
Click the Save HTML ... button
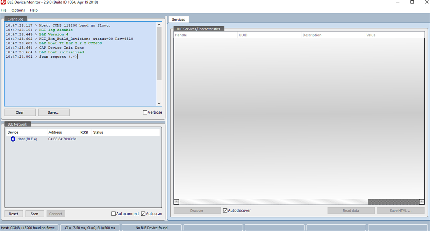(401, 210)
